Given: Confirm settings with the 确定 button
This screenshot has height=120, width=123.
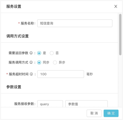Looking at the screenshot, I should pyautogui.click(x=111, y=113).
